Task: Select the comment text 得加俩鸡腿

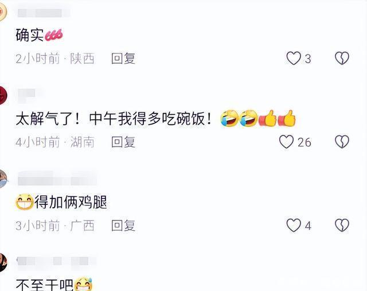Action: coord(71,202)
